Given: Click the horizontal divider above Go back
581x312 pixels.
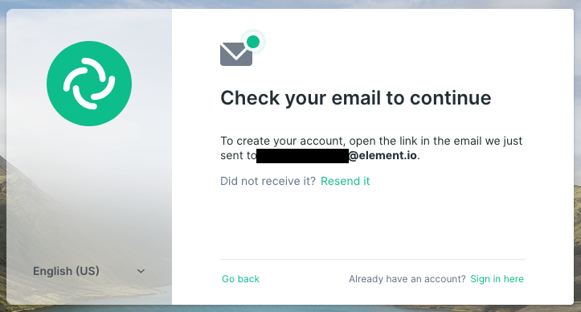Looking at the screenshot, I should tap(373, 259).
